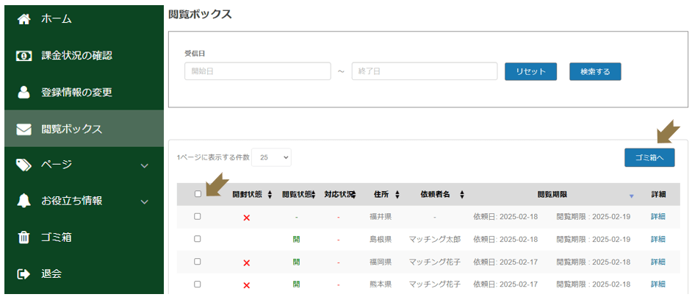The height and width of the screenshot is (297, 692).
Task: Click the red X in the 熊本県 row
Action: click(247, 285)
